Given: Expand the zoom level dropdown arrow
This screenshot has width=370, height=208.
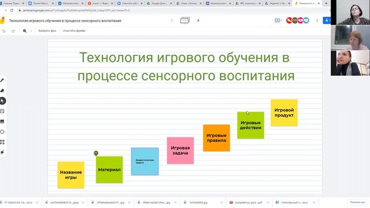Looking at the screenshot, I should (31, 31).
